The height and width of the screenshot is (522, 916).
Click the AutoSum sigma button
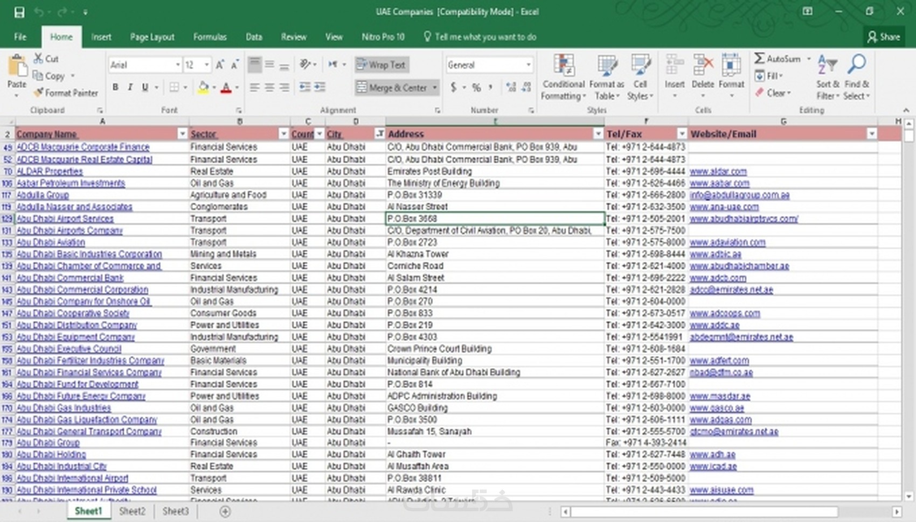point(778,58)
